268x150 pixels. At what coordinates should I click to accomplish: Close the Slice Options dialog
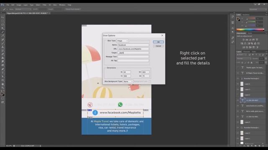(x=162, y=35)
